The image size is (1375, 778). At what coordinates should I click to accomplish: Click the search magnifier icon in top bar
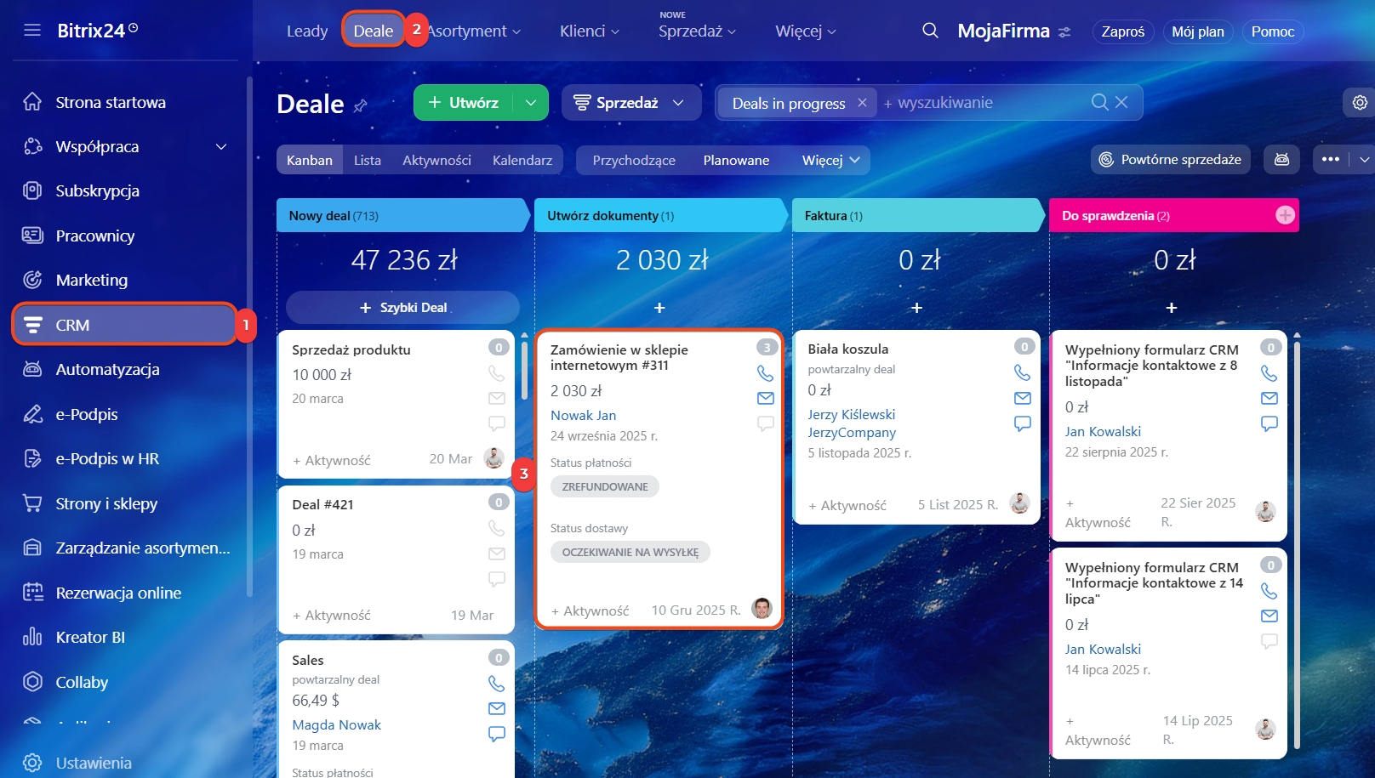930,31
